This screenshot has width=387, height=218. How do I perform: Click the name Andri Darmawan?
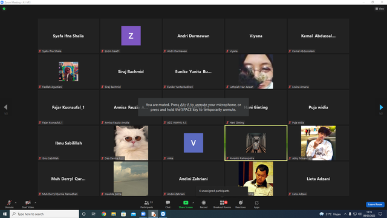[193, 36]
